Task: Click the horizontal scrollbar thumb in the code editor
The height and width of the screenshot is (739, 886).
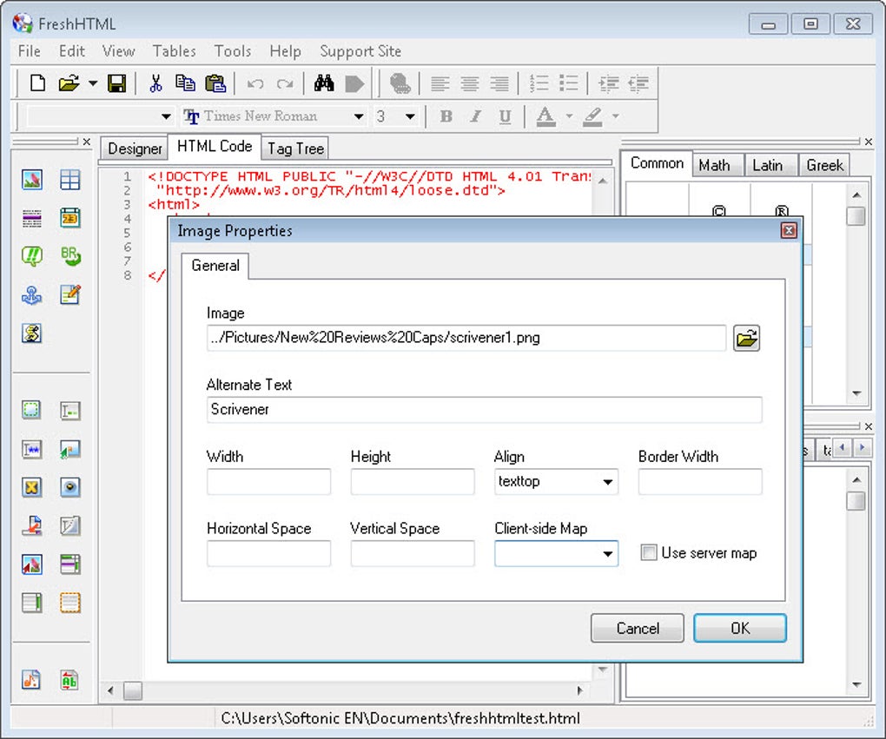Action: pos(133,690)
